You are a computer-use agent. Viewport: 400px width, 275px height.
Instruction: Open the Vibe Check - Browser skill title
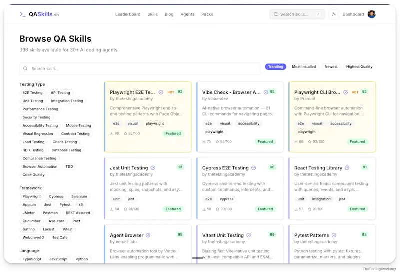click(x=231, y=92)
